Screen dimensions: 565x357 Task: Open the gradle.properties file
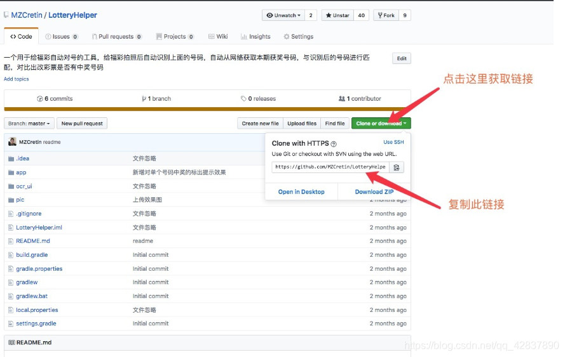(x=39, y=269)
